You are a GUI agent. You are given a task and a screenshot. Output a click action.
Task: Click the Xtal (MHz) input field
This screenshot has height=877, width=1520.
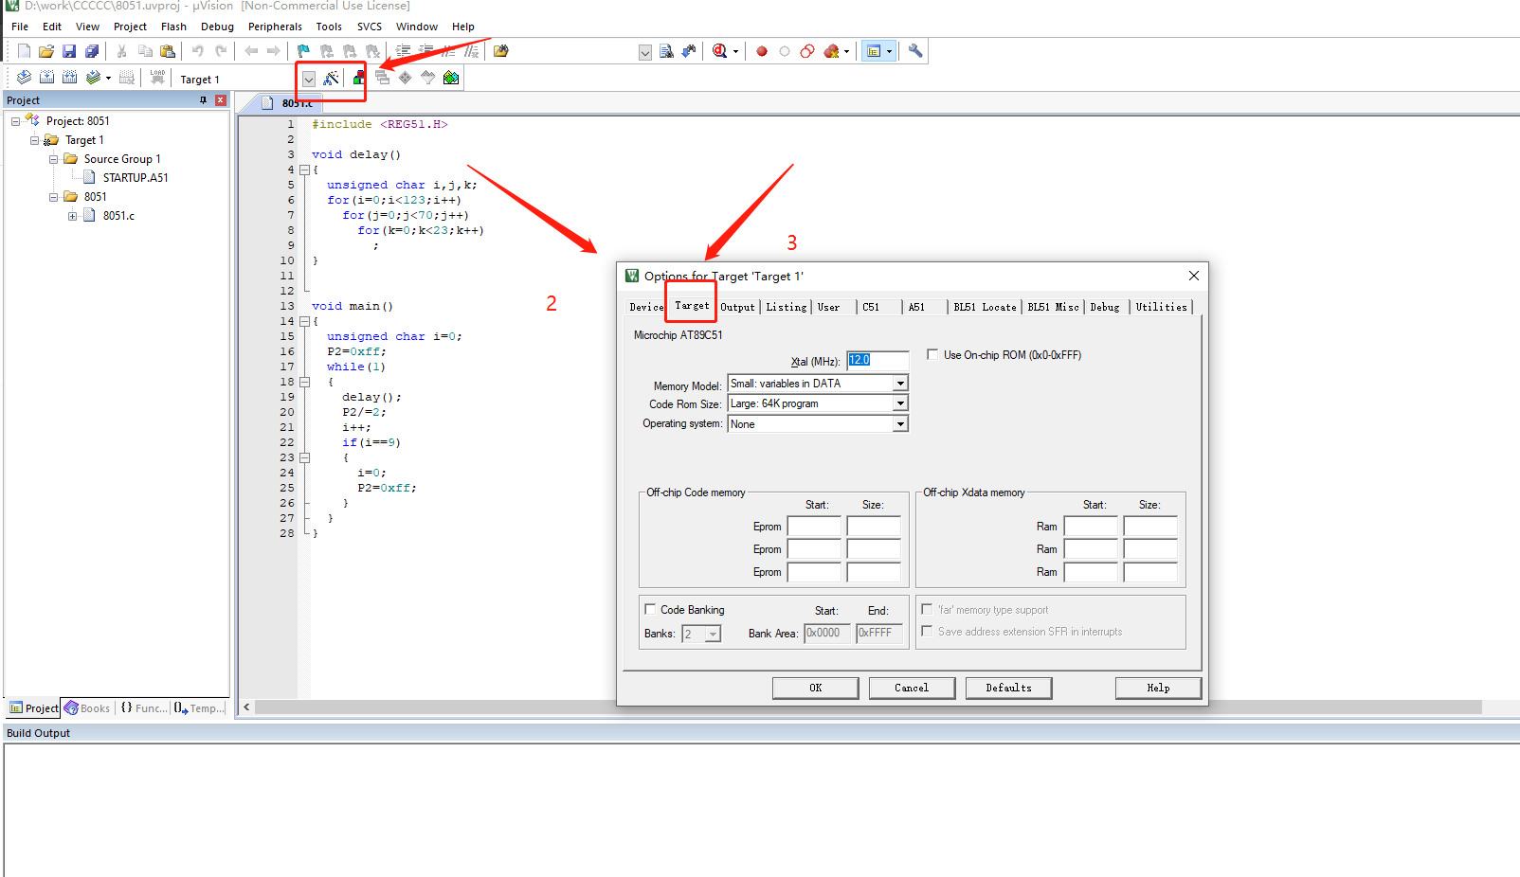coord(878,360)
